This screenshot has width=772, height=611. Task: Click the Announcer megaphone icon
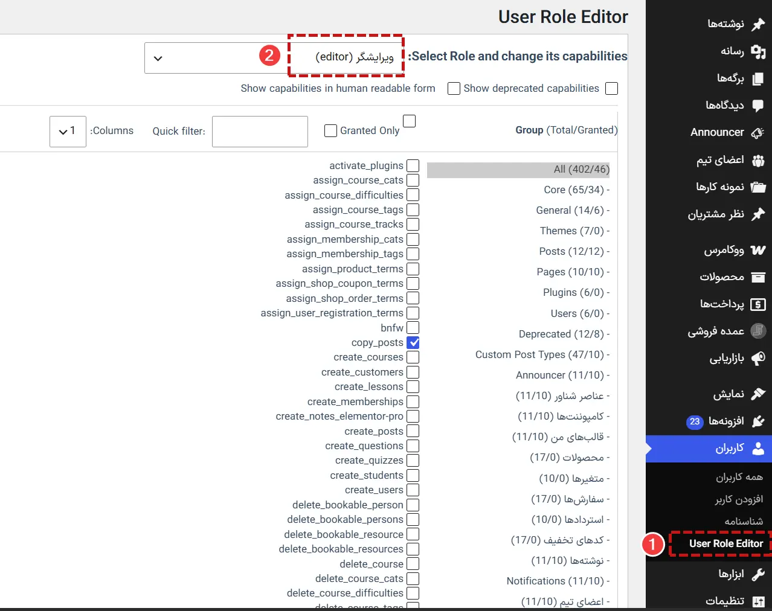(758, 133)
